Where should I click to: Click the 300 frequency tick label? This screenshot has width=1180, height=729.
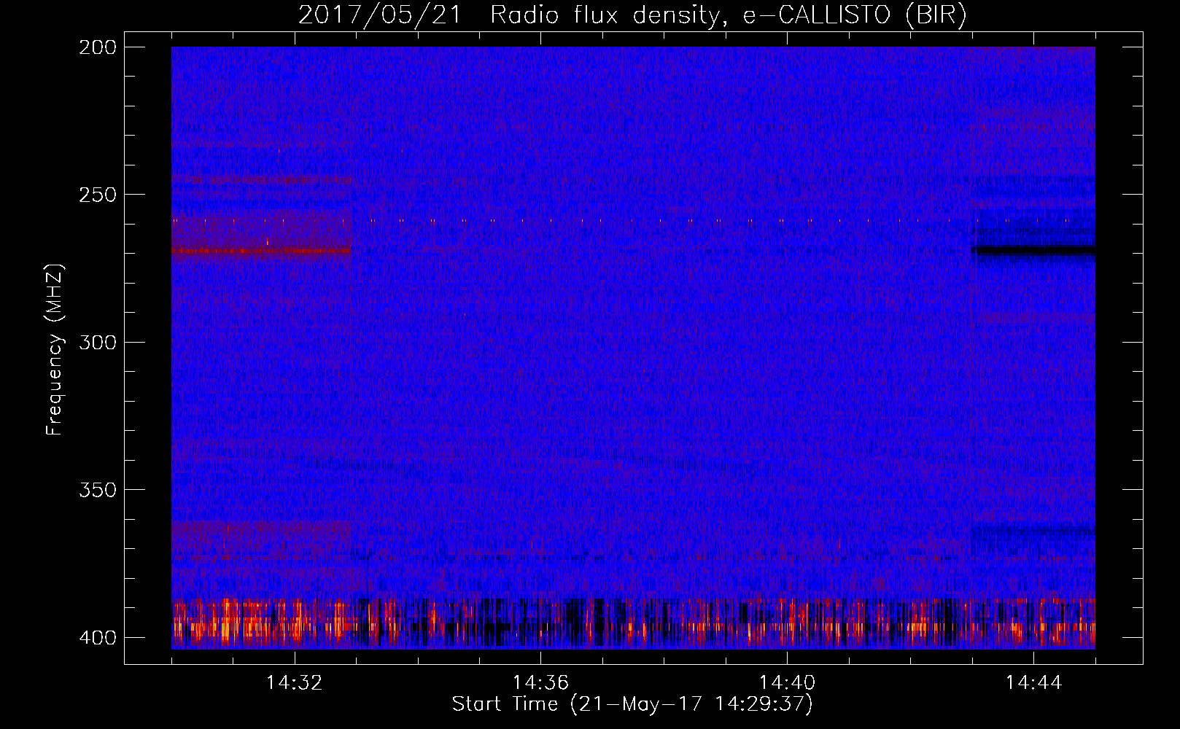coord(97,342)
